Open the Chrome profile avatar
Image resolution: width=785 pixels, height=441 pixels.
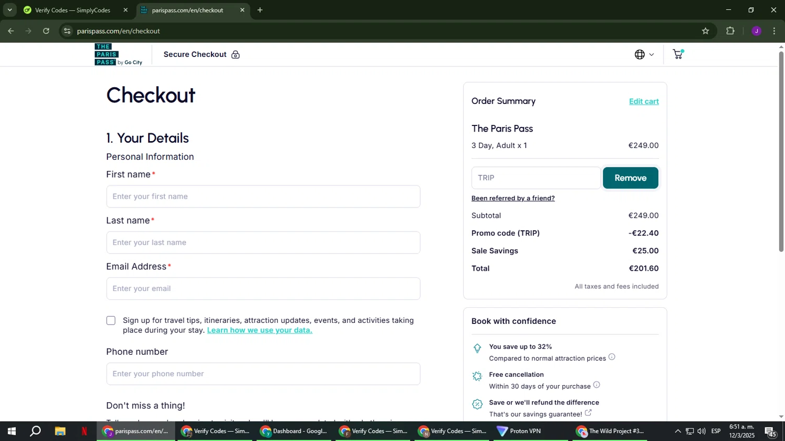[756, 31]
